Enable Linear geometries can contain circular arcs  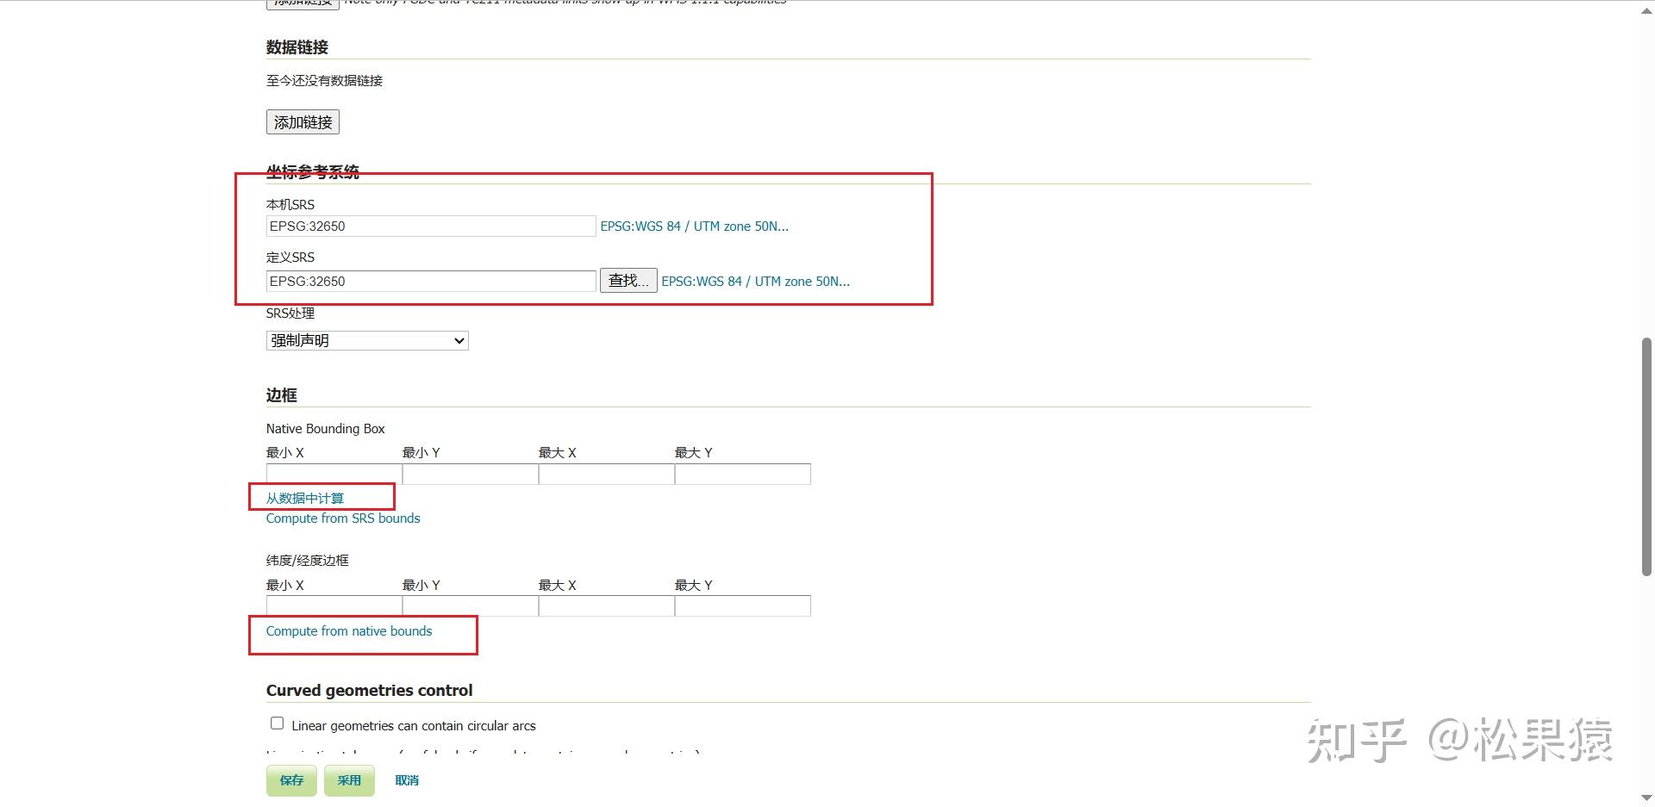(276, 723)
